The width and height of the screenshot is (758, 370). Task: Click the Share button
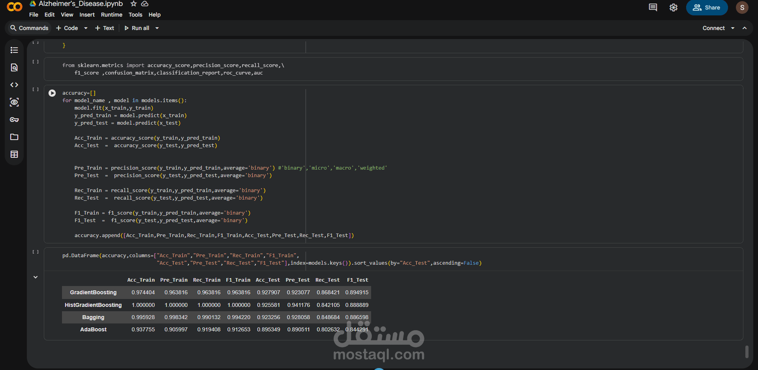coord(707,7)
